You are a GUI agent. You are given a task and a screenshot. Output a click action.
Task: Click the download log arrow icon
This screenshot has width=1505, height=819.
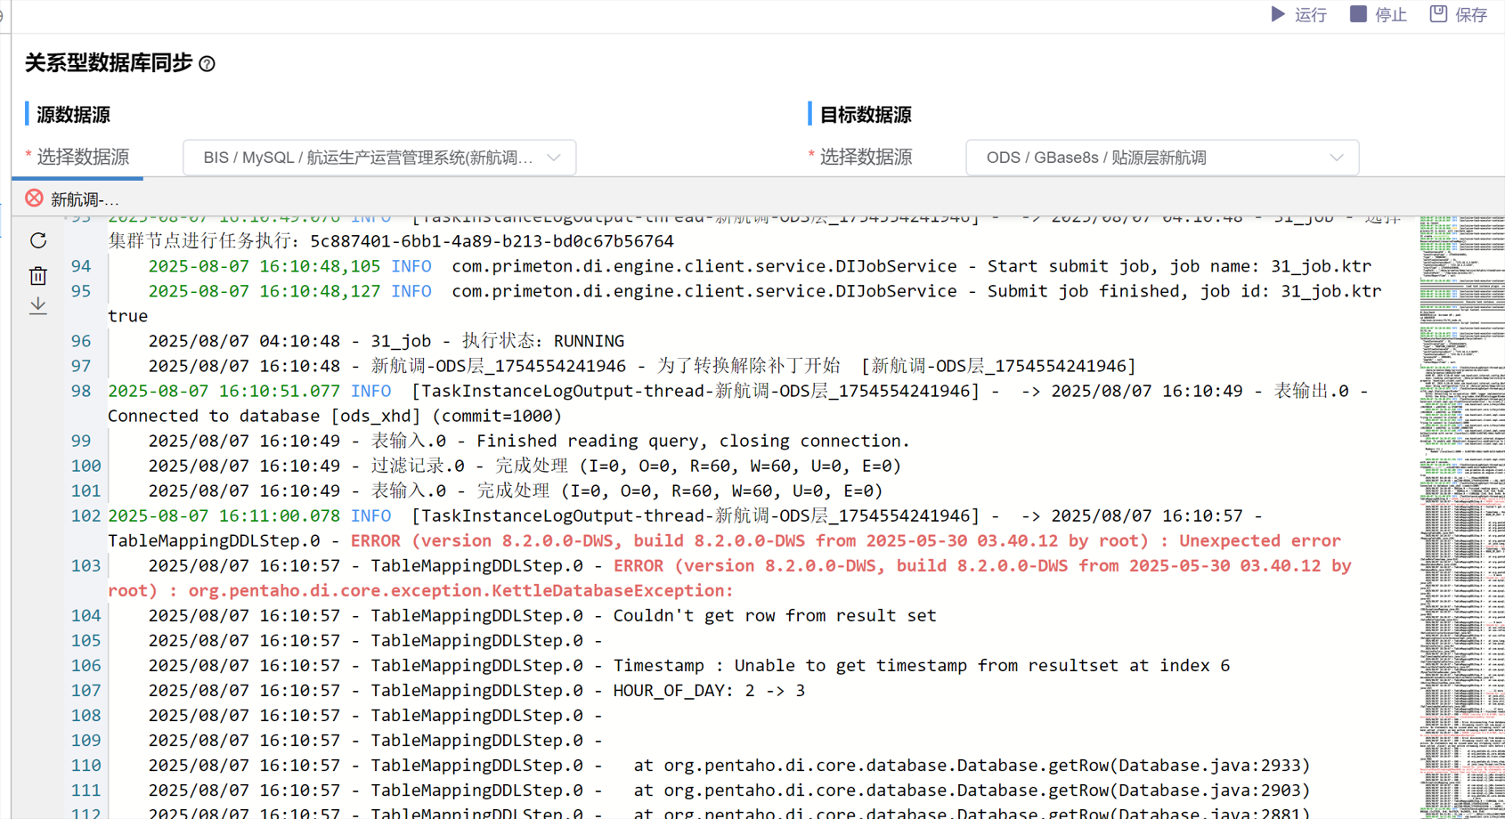[x=38, y=306]
